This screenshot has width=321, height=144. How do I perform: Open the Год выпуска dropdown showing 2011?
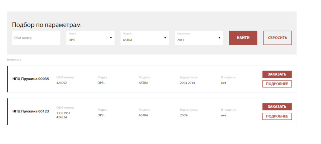coord(199,38)
